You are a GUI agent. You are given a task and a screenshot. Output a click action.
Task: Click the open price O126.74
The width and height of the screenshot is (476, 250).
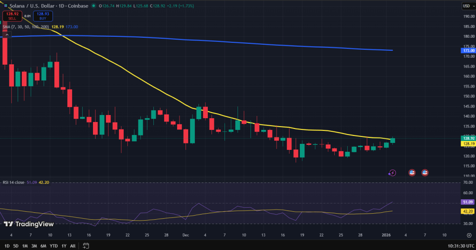point(107,6)
